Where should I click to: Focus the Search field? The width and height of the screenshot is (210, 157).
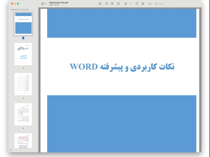177,4
